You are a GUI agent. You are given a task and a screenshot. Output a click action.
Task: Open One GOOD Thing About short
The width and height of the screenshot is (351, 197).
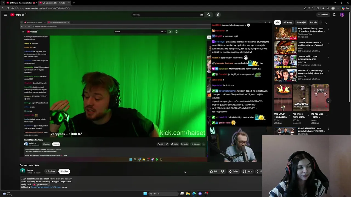283,98
